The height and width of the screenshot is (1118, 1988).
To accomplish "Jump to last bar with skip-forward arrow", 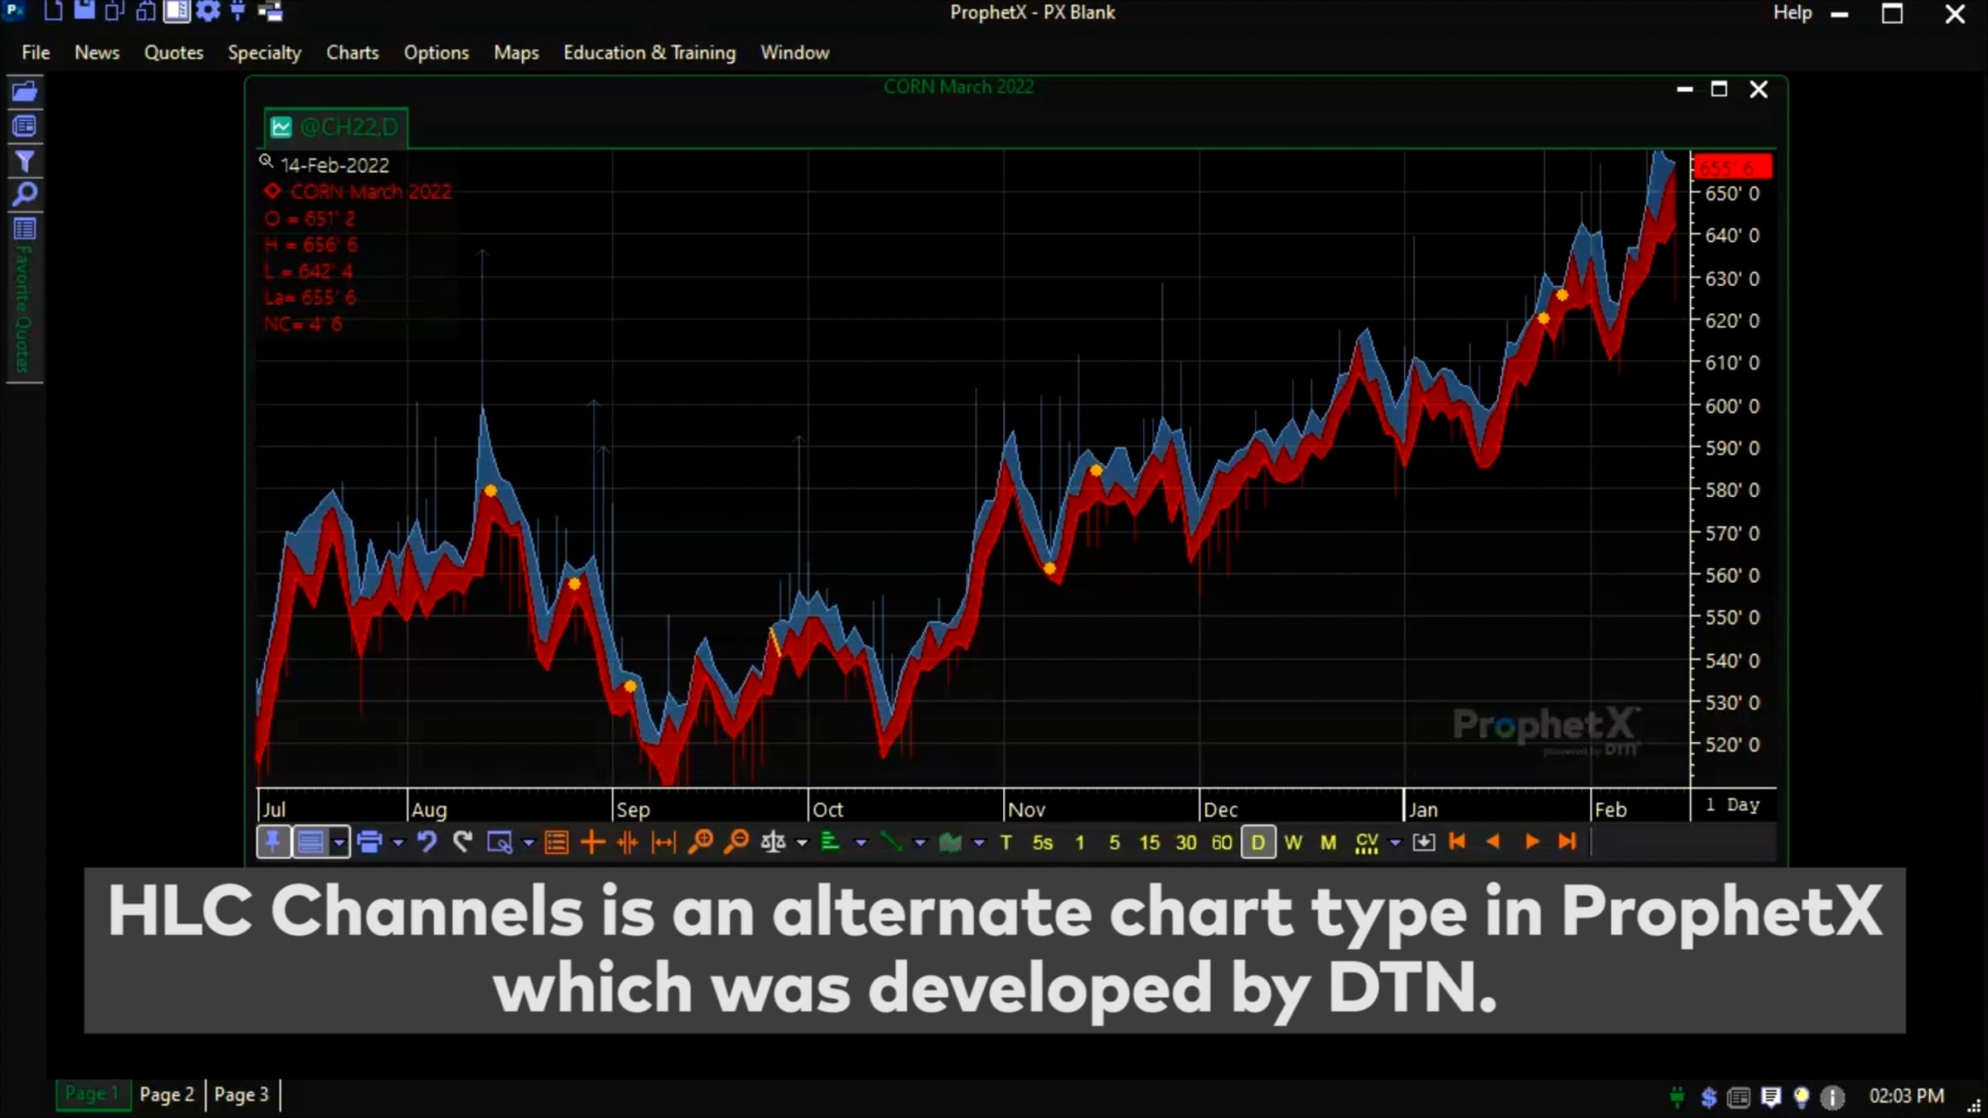I will click(1567, 842).
